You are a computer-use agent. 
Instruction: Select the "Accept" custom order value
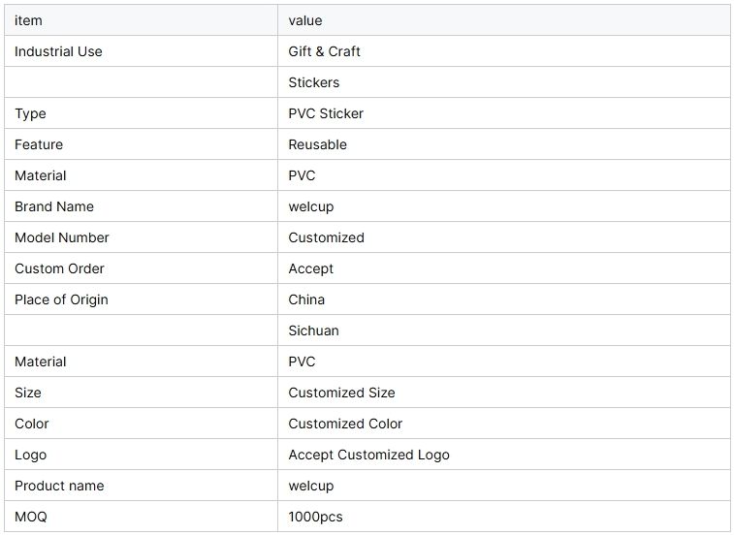(x=310, y=268)
